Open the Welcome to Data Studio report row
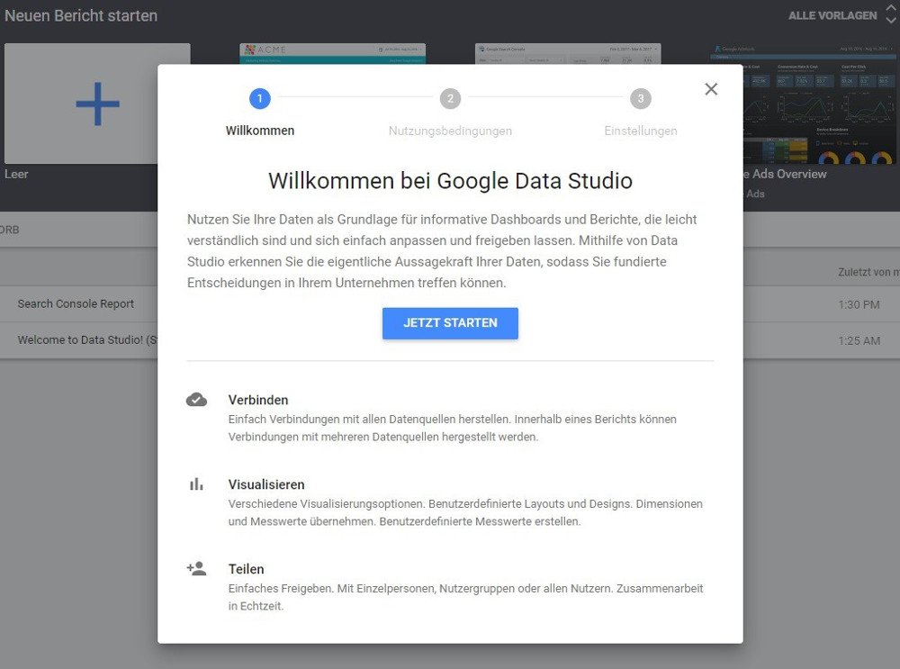The width and height of the screenshot is (900, 669). [x=78, y=340]
